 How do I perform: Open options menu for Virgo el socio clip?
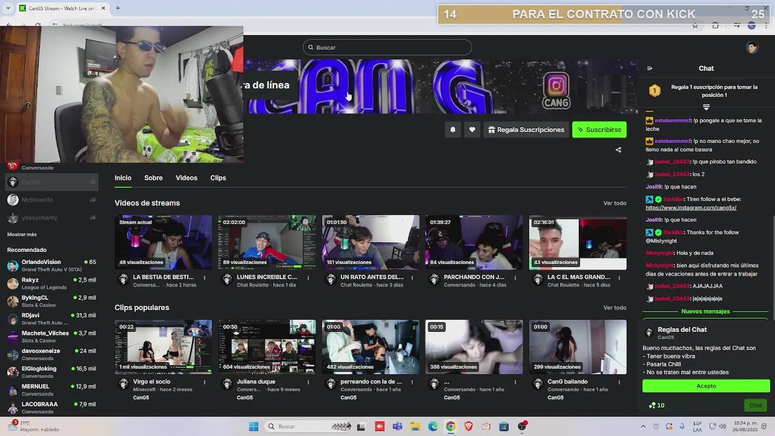coord(205,382)
